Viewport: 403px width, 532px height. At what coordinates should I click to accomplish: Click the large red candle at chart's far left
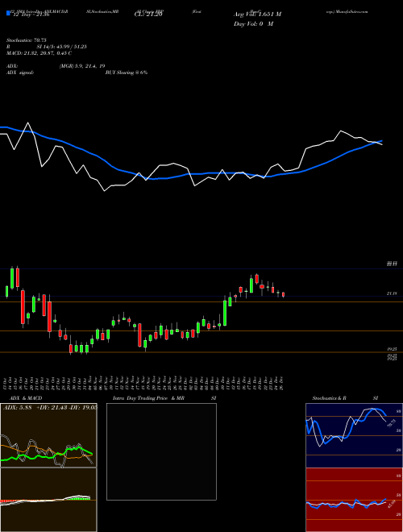[x=23, y=307]
